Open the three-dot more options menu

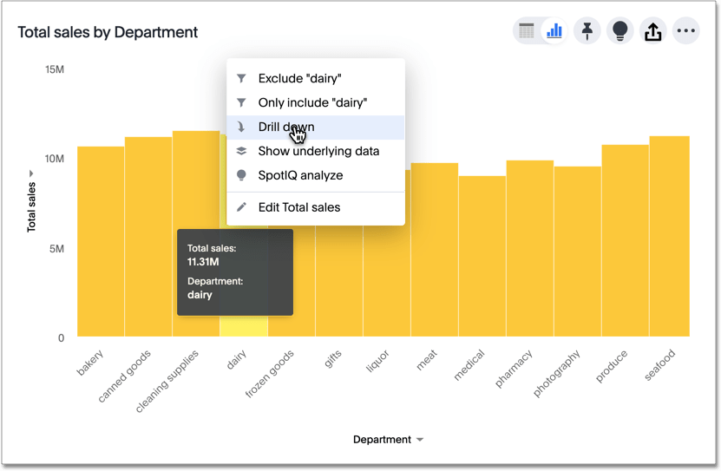(685, 31)
